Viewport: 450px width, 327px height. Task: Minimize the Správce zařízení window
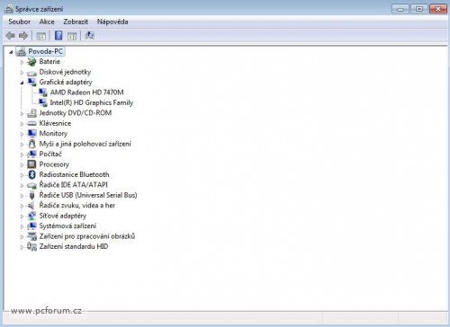coord(400,9)
